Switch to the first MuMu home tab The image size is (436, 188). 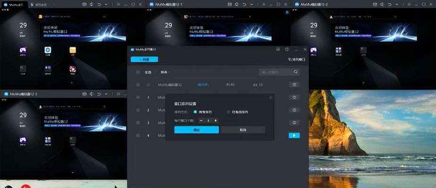pos(14,5)
